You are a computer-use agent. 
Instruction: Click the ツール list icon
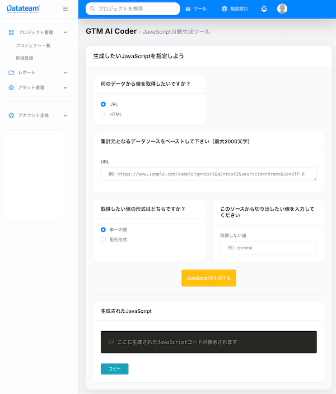pos(188,9)
